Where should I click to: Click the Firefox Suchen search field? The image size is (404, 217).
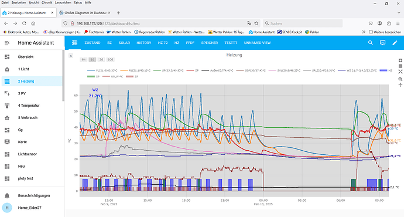[303, 23]
